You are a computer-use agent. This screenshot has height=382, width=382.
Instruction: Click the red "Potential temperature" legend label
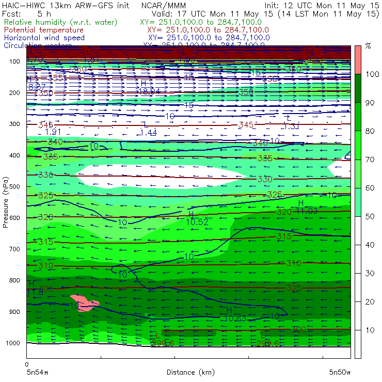[x=44, y=30]
